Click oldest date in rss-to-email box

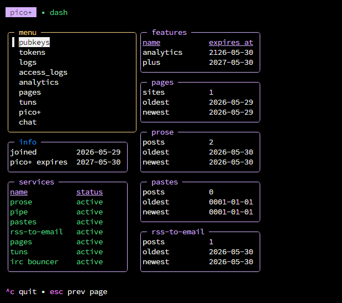(x=231, y=251)
